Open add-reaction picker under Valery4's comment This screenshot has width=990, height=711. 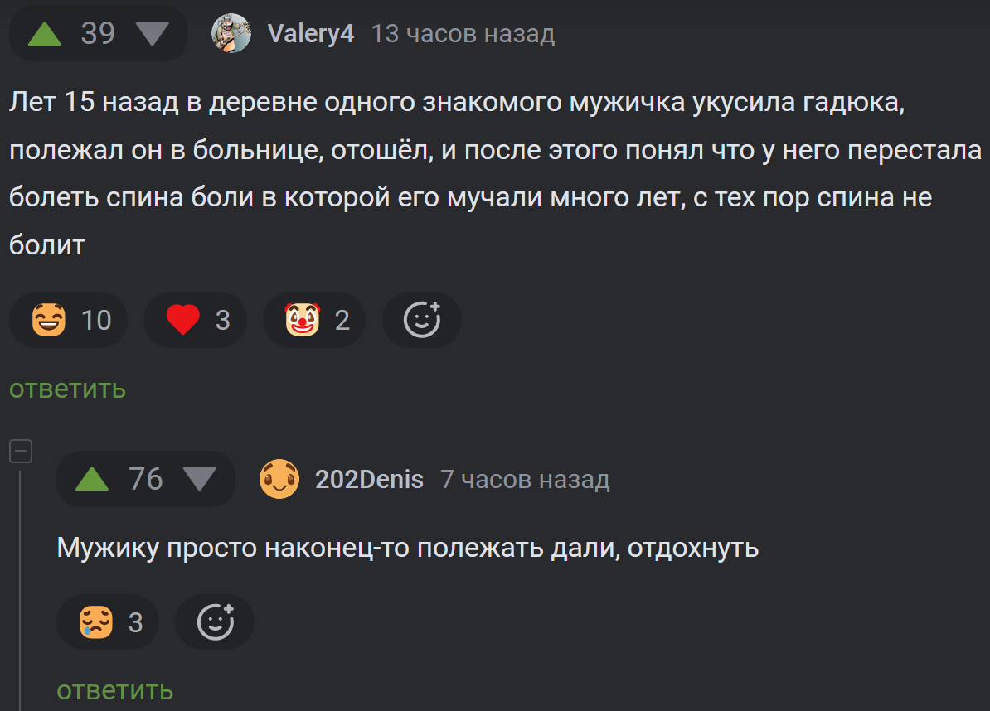click(422, 320)
